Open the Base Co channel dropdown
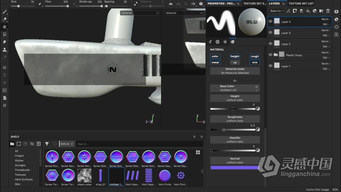This screenshot has height=192, width=341. click(x=277, y=11)
